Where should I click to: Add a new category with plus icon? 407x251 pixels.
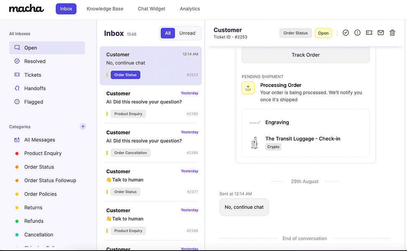click(x=83, y=126)
